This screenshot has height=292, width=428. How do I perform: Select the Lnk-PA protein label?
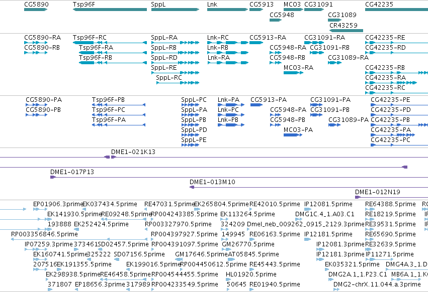point(228,100)
